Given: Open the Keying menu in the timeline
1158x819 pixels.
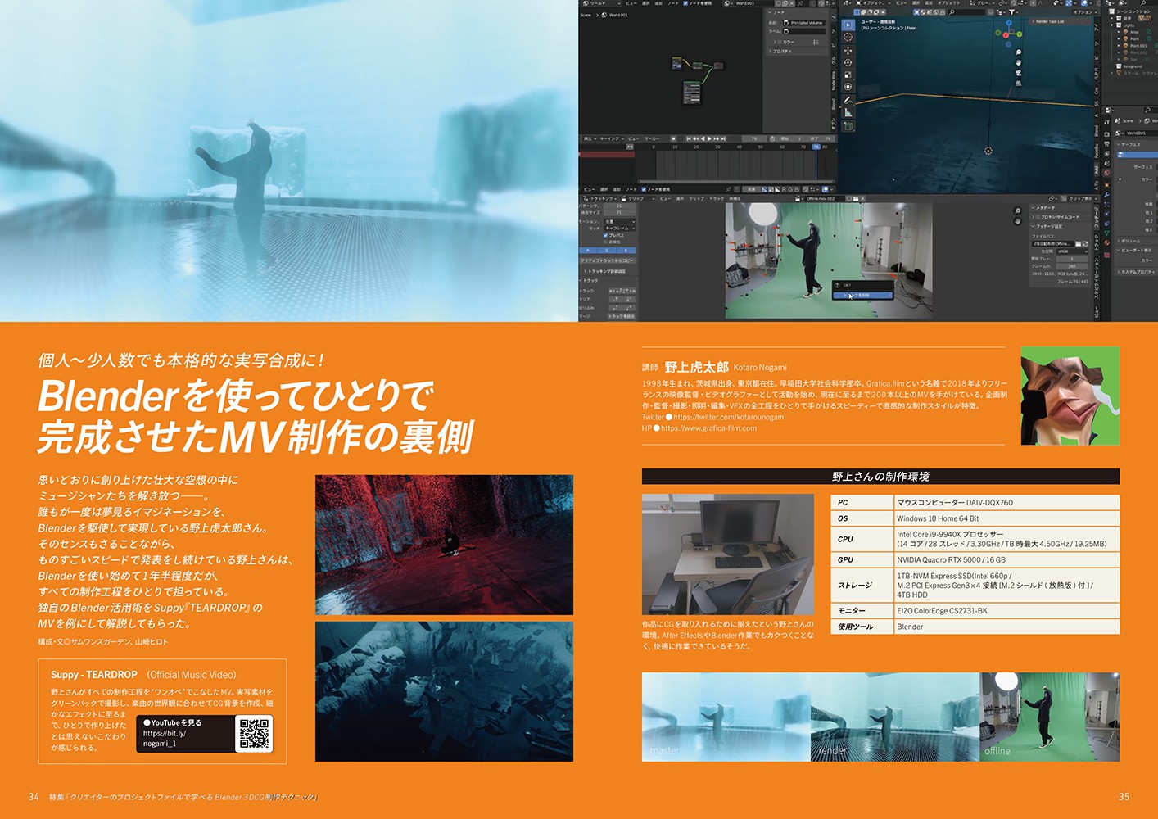Looking at the screenshot, I should [x=611, y=138].
